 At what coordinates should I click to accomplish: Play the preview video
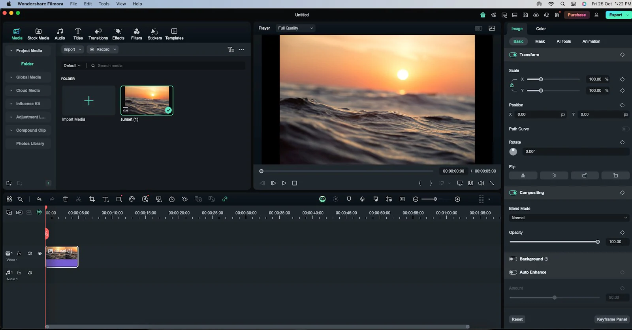284,183
